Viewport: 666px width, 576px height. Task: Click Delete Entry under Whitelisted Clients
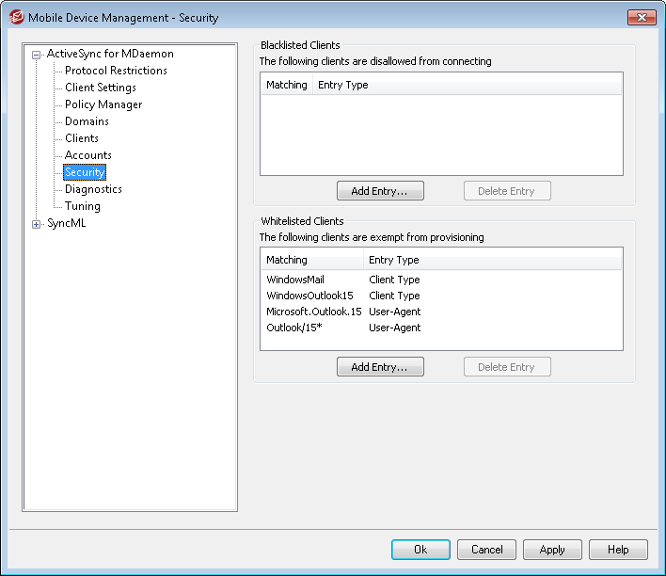click(507, 367)
